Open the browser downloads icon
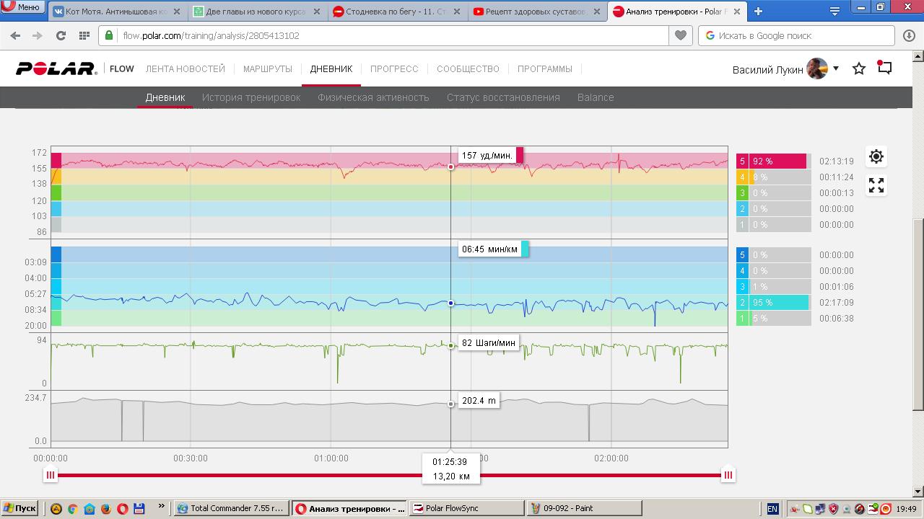The width and height of the screenshot is (924, 519). point(909,35)
